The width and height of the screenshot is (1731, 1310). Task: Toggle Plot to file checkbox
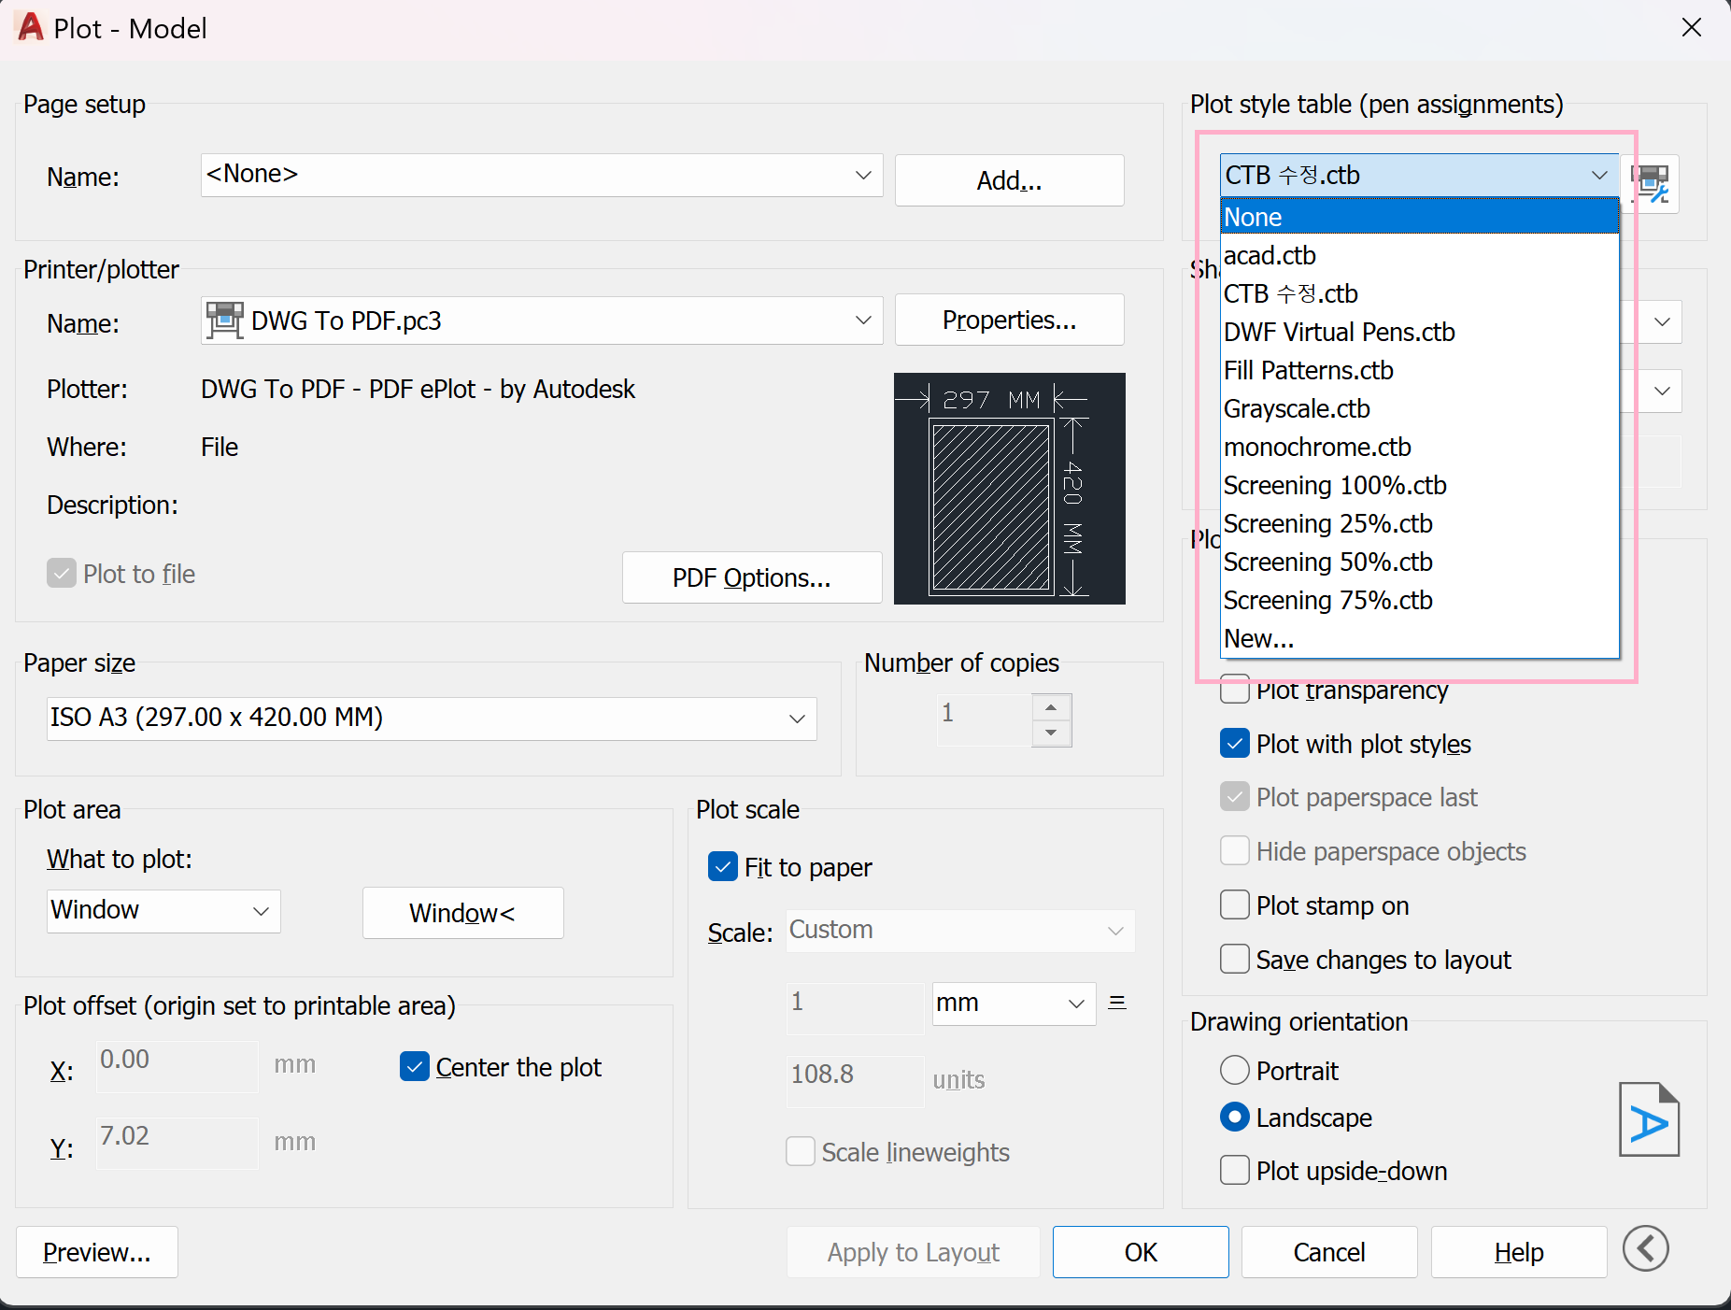62,573
